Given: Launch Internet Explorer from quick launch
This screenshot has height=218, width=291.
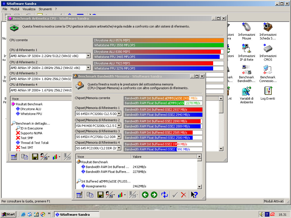Looking at the screenshot, I should point(23,215).
